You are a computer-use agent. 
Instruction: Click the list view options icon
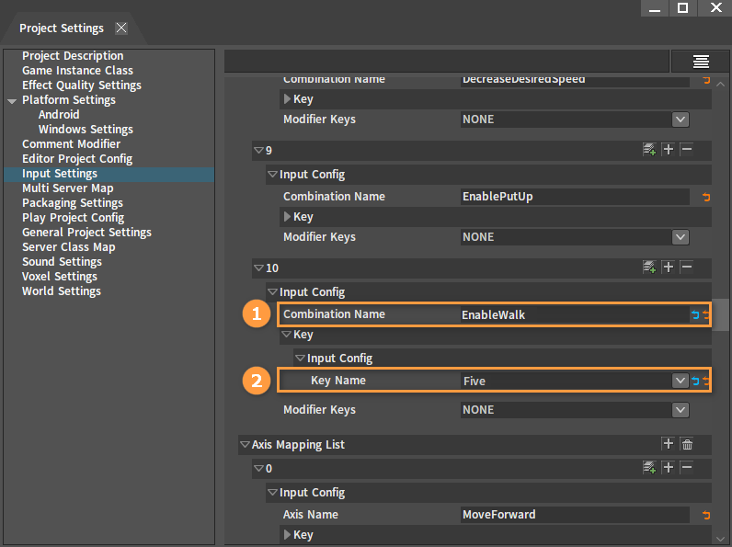click(700, 62)
